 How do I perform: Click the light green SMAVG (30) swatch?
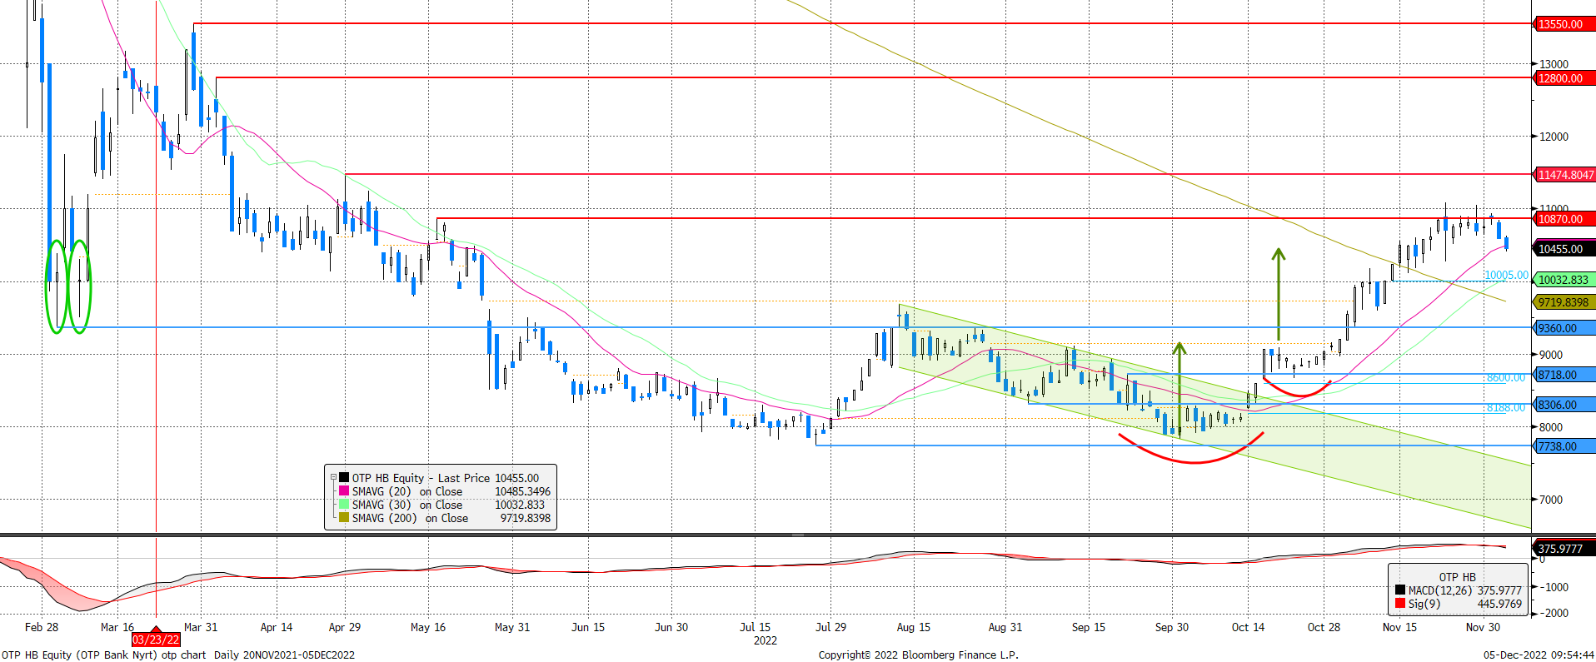[344, 505]
